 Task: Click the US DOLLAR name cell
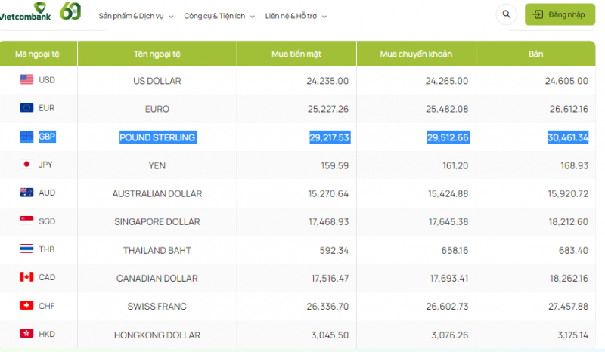[x=157, y=81]
